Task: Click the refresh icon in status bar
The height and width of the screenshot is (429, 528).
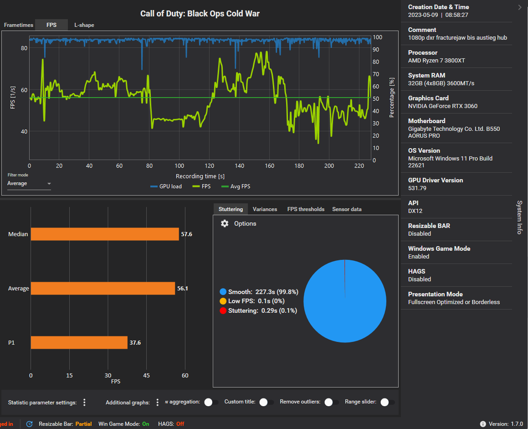Action: 29,424
